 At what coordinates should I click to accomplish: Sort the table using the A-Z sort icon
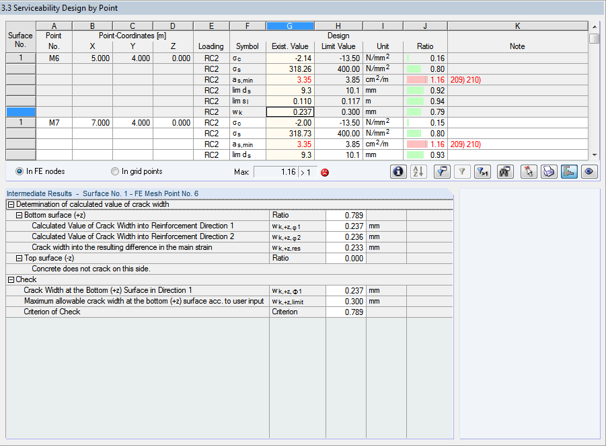[x=418, y=171]
